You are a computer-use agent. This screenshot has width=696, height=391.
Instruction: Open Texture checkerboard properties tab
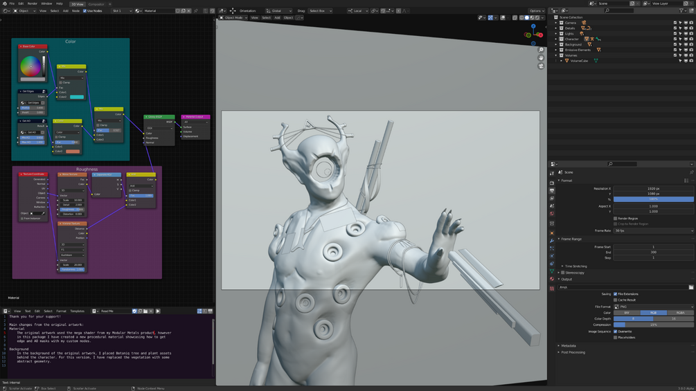tap(552, 289)
